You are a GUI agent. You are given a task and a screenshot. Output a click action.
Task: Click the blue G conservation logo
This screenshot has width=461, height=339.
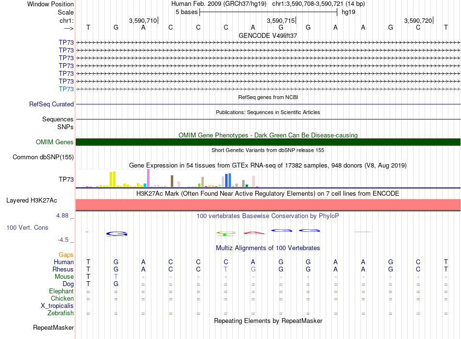[x=117, y=234]
